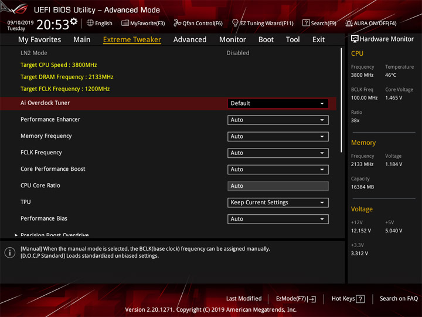Click the Core Voltage 1.465 V value
422x317 pixels.
(x=394, y=98)
